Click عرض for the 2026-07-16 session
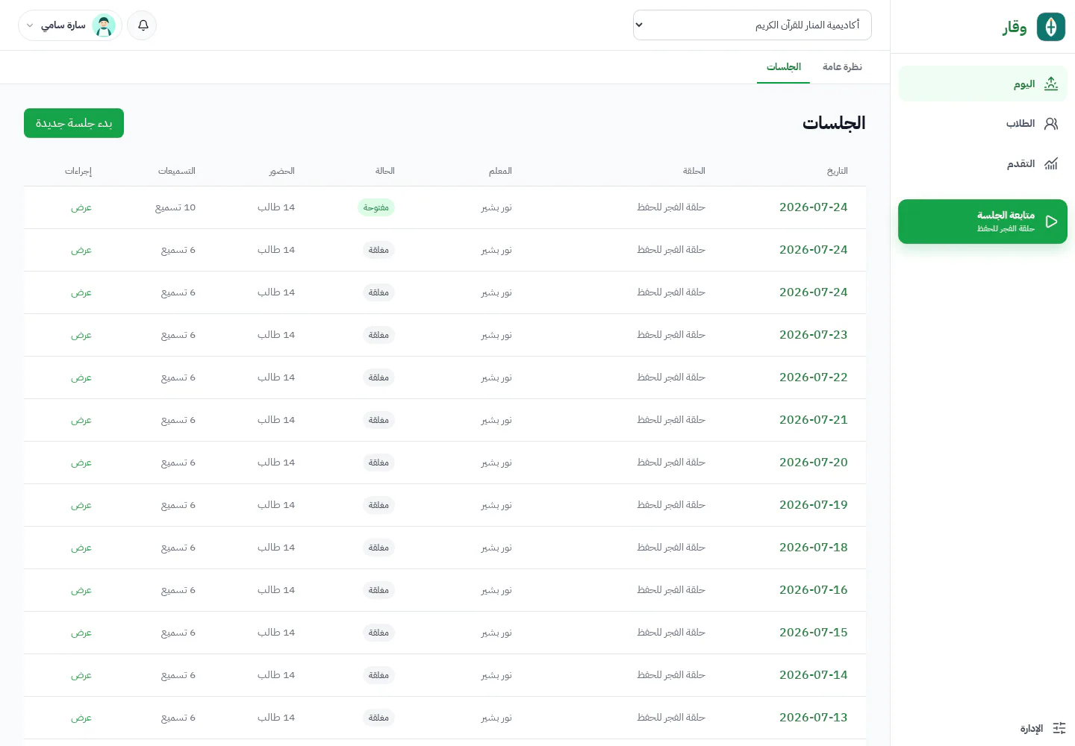Screen dimensions: 1075x746 [x=81, y=590]
